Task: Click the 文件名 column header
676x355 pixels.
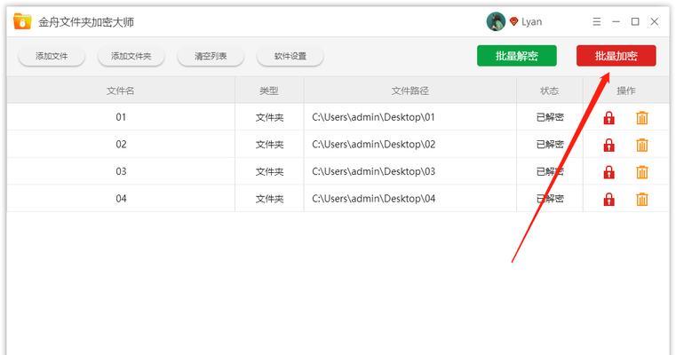Action: 121,91
